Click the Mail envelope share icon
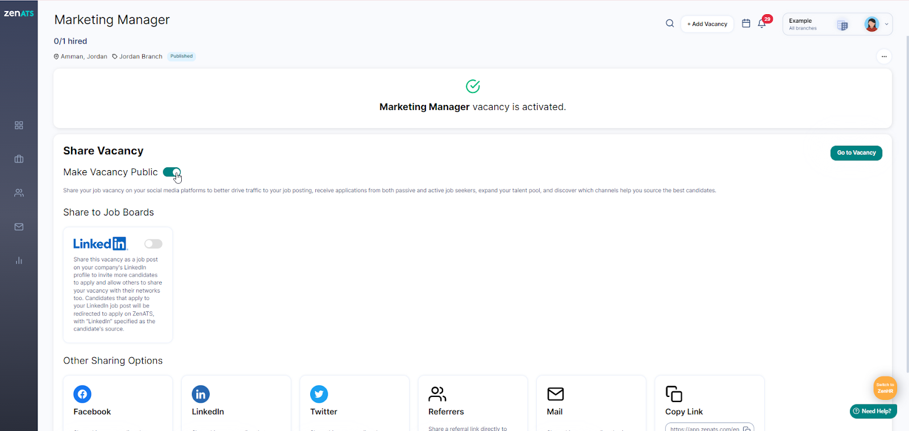This screenshot has height=431, width=909. 556,394
